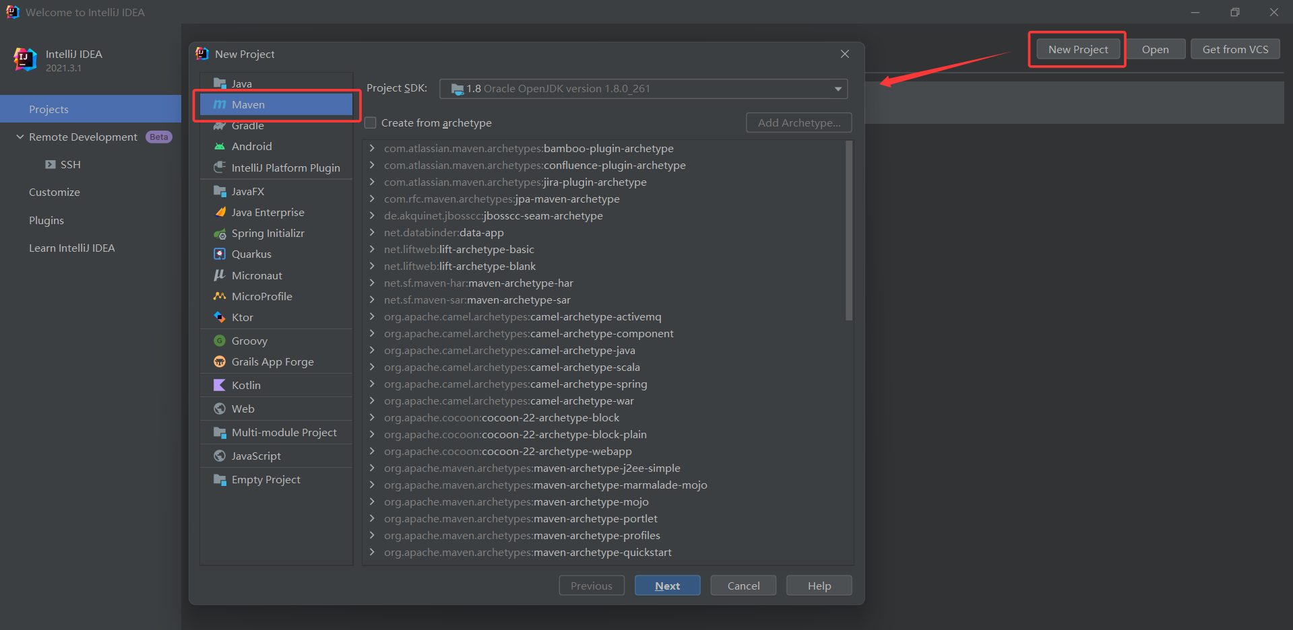Click the Multi-module Project folder icon

(x=220, y=432)
